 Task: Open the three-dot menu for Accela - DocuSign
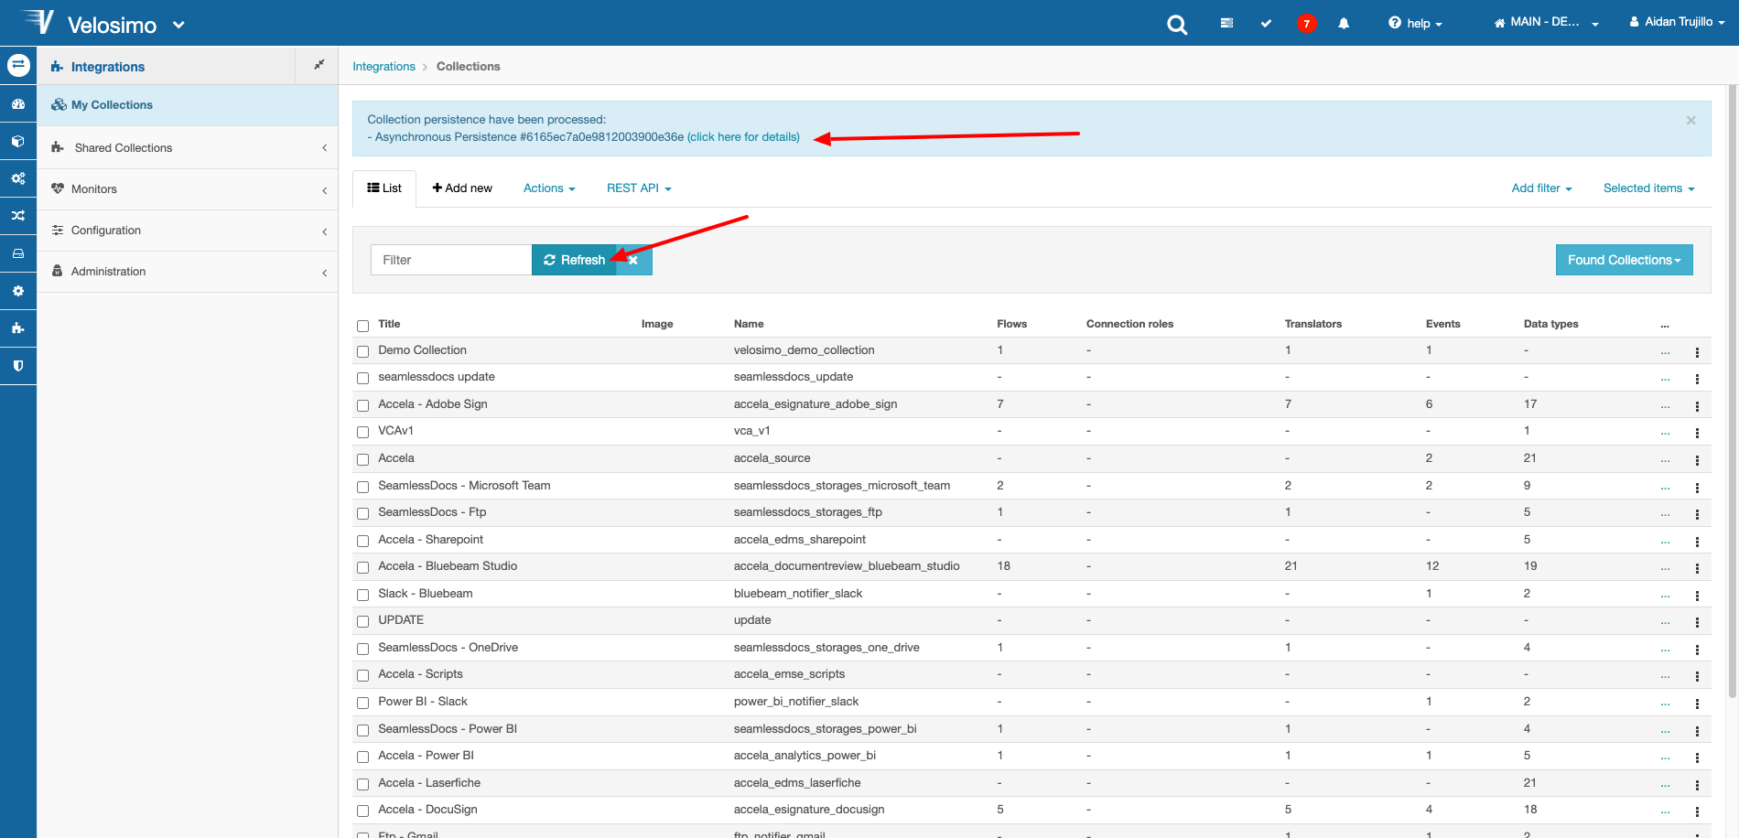tap(1697, 811)
